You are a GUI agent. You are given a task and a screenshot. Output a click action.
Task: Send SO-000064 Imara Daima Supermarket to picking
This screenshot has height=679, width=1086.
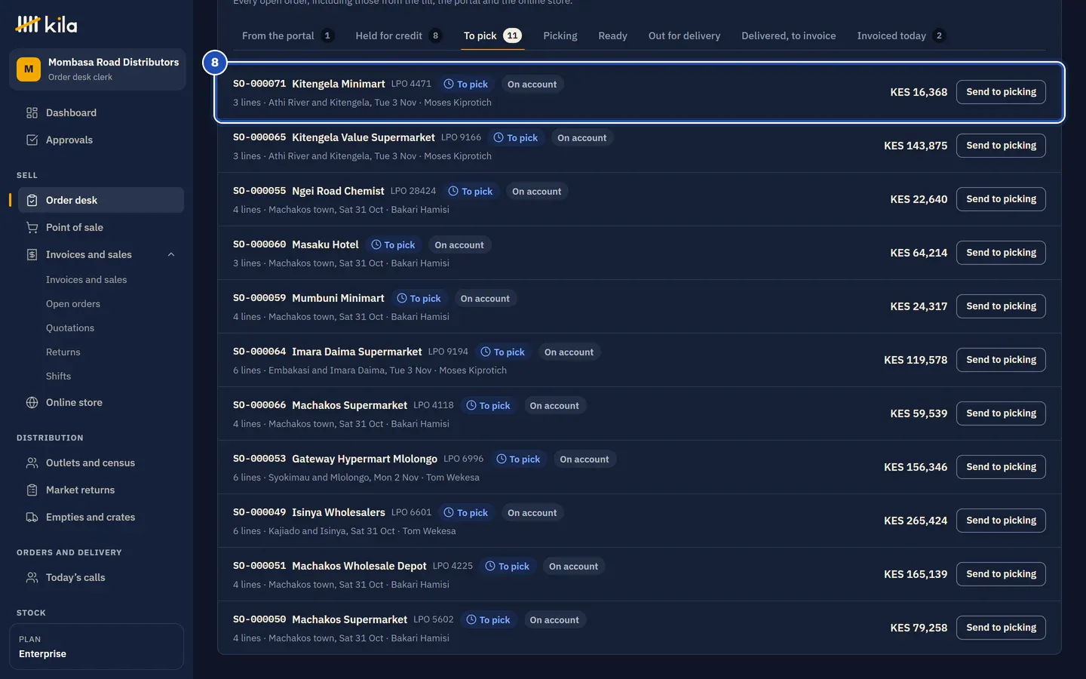coord(1001,360)
